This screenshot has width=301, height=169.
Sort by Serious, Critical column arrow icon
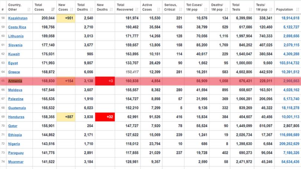(180, 9)
